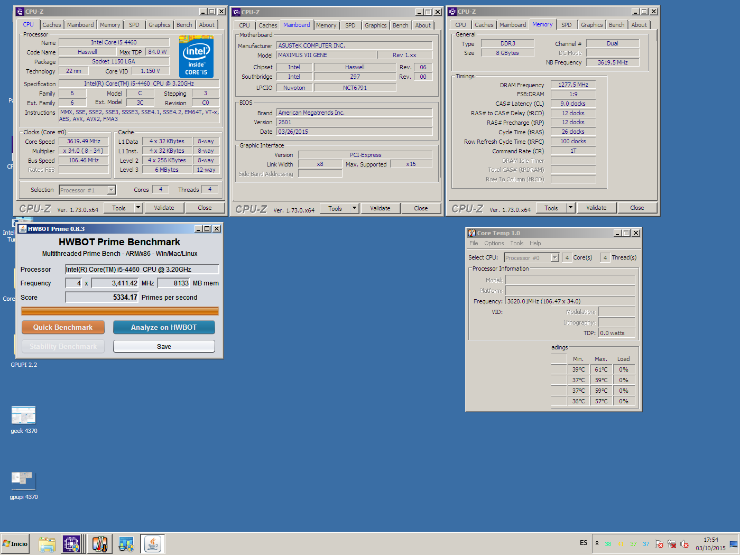Click the network tray icon with red X
This screenshot has width=740, height=555.
coord(672,544)
